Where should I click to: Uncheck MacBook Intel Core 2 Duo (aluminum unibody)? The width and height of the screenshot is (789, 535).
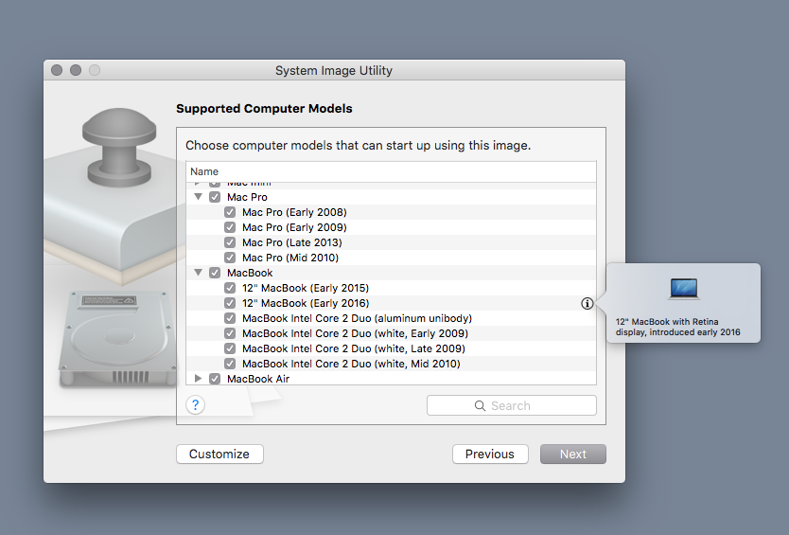[230, 318]
